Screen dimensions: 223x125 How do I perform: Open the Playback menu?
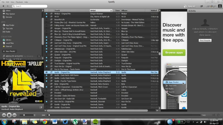click(19, 2)
